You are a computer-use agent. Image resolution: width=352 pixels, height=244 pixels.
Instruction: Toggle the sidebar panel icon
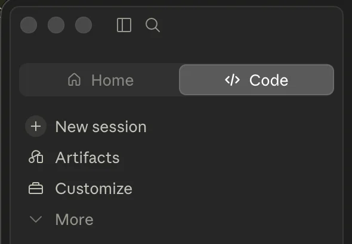click(x=124, y=25)
